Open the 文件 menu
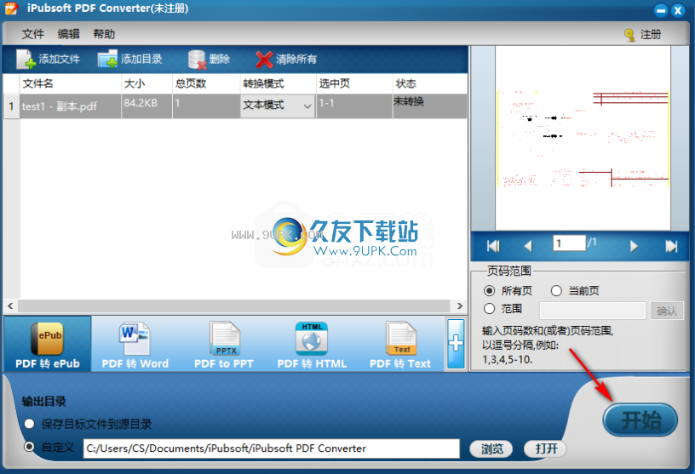The height and width of the screenshot is (474, 695). pyautogui.click(x=33, y=34)
